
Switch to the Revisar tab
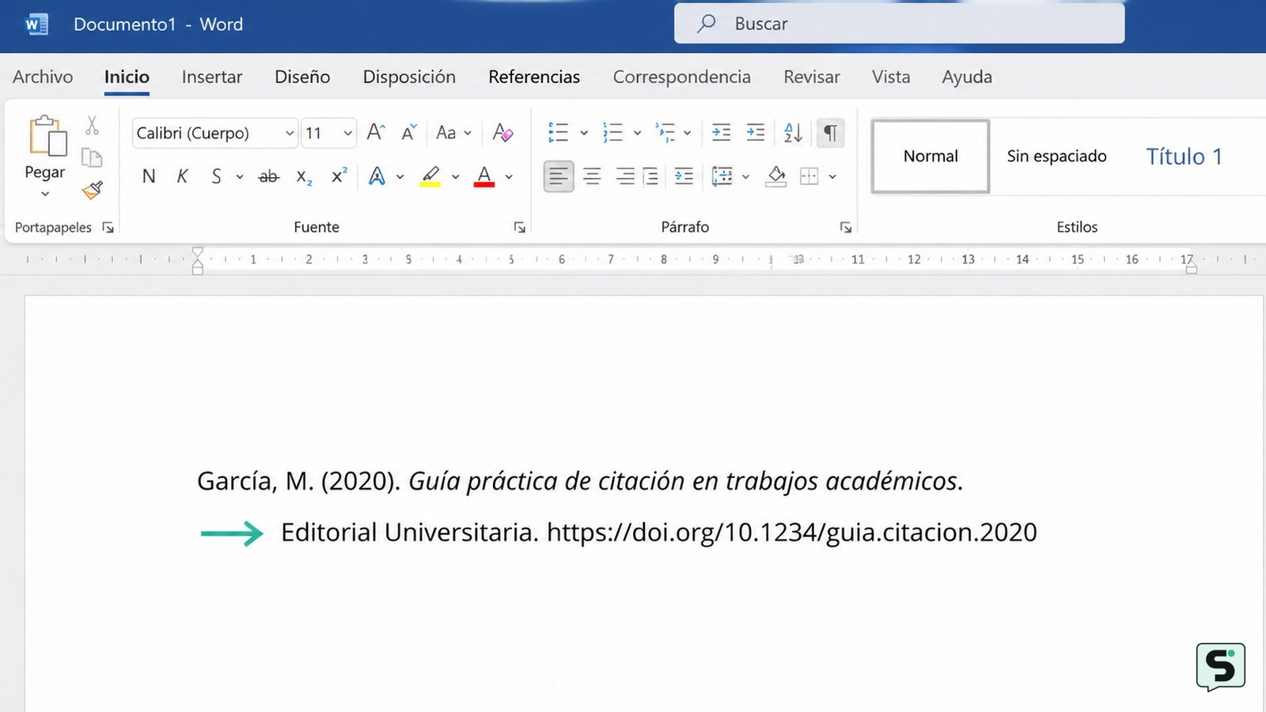point(812,77)
